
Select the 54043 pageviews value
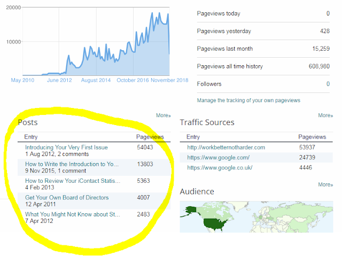(145, 148)
